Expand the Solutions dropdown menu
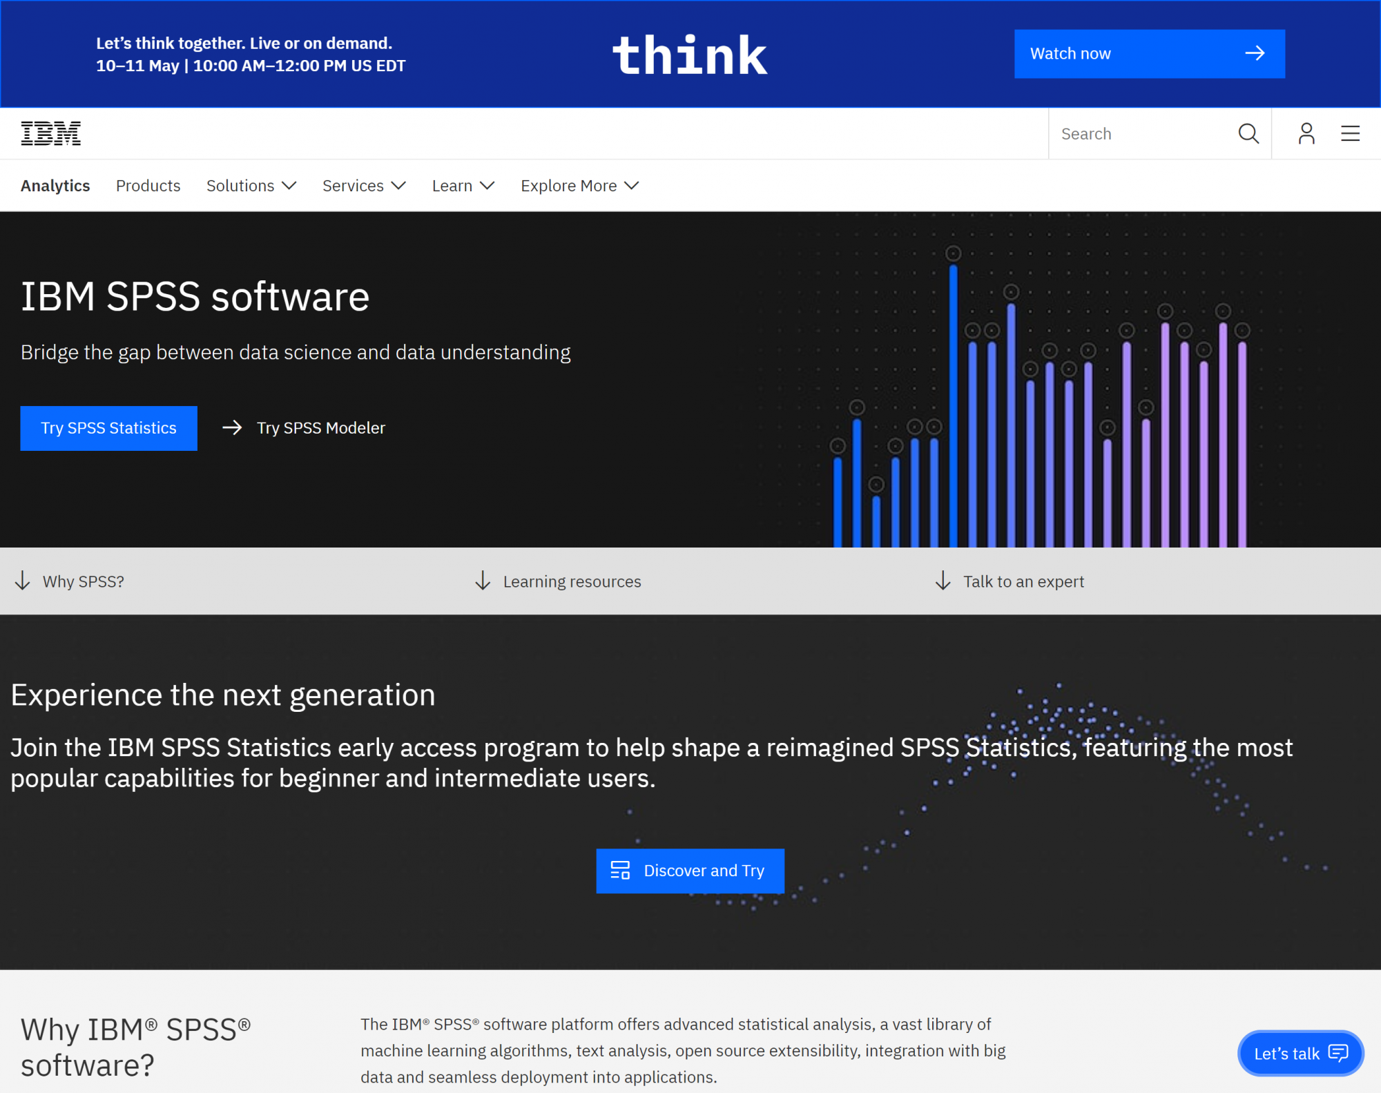The image size is (1381, 1093). (x=250, y=185)
